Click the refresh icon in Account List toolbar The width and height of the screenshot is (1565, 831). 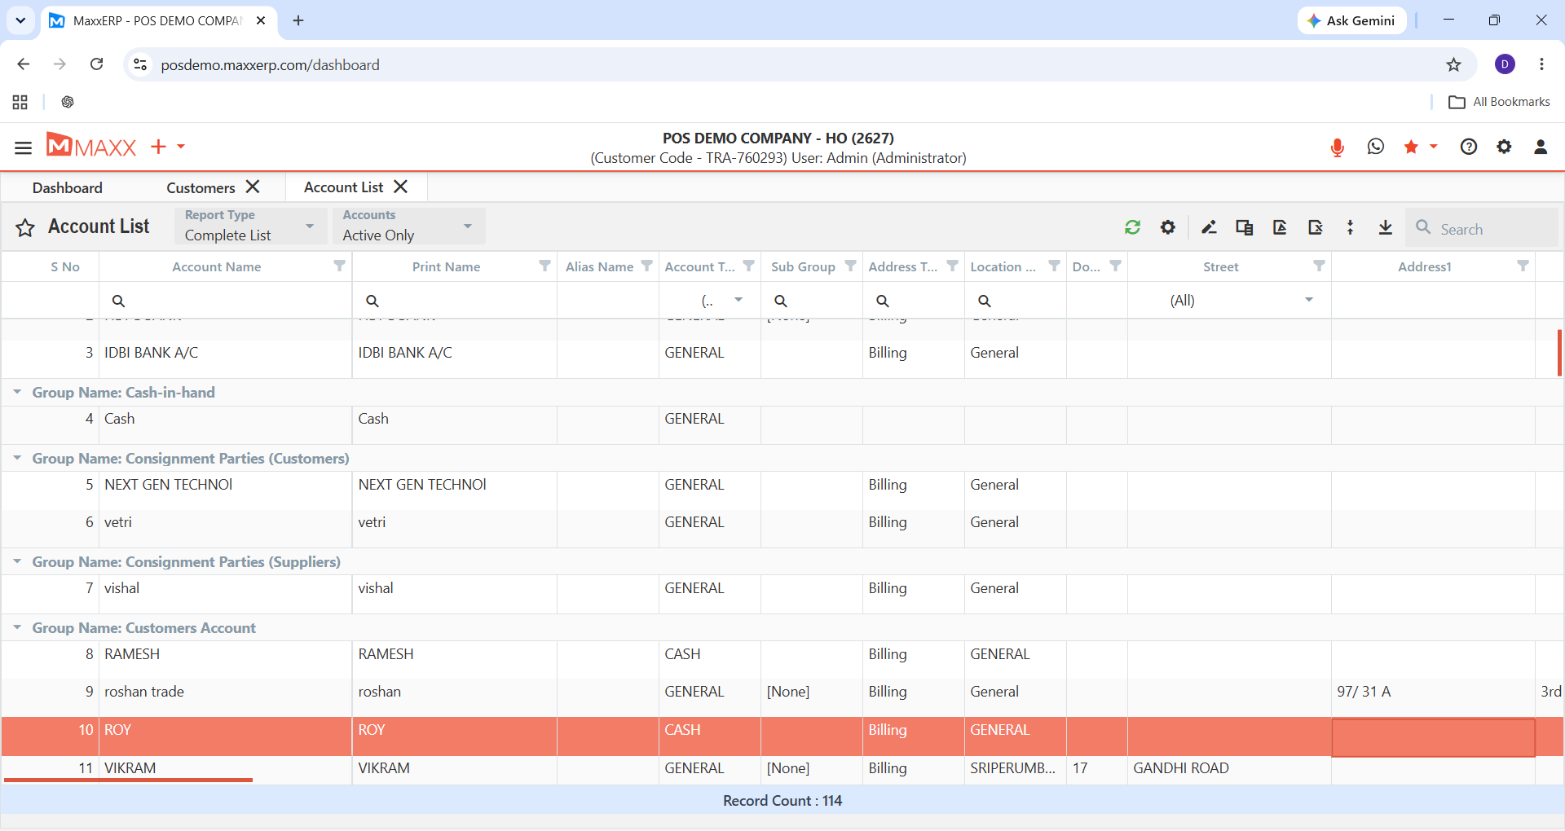pyautogui.click(x=1132, y=227)
